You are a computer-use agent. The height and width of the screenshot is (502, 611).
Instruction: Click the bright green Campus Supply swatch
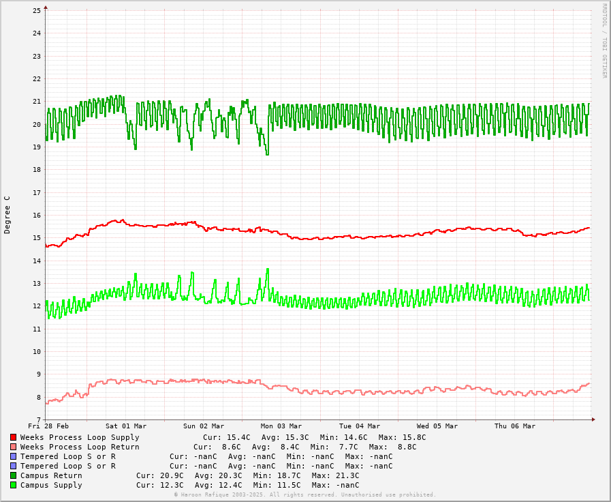click(x=13, y=485)
